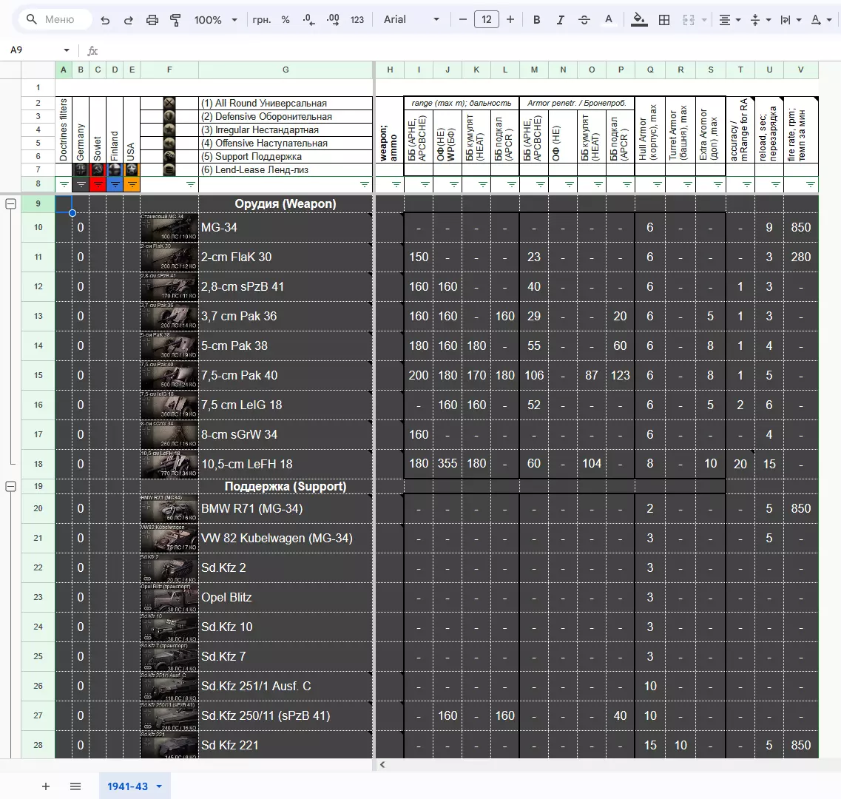Toggle the filter in column A row 8
The width and height of the screenshot is (841, 799).
tap(64, 184)
